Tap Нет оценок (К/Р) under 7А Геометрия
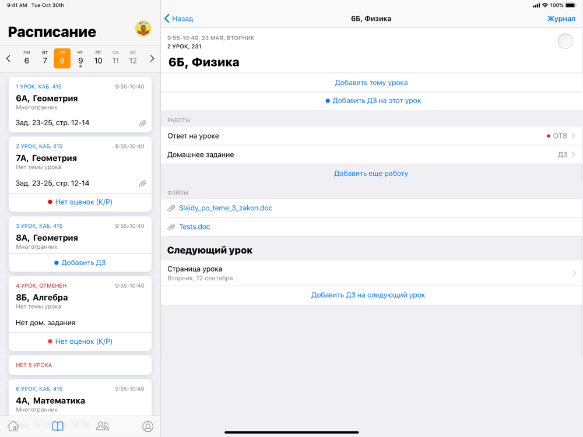This screenshot has width=583, height=437. click(x=80, y=202)
